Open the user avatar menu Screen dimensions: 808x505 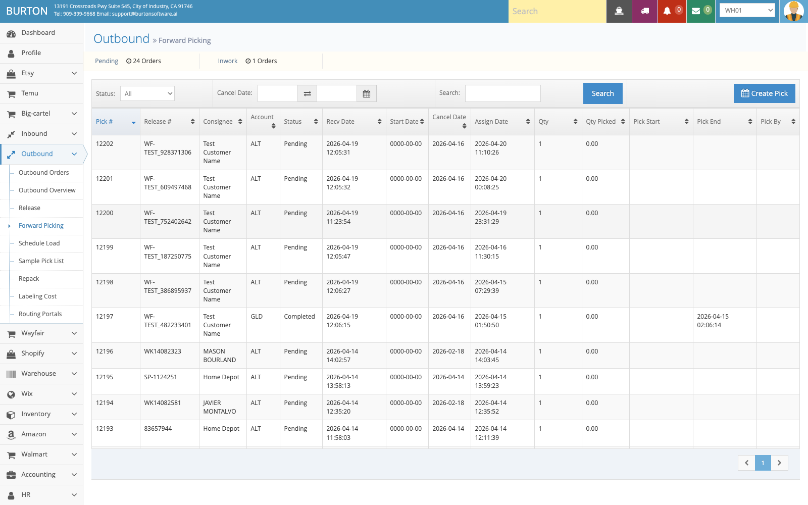click(x=793, y=11)
